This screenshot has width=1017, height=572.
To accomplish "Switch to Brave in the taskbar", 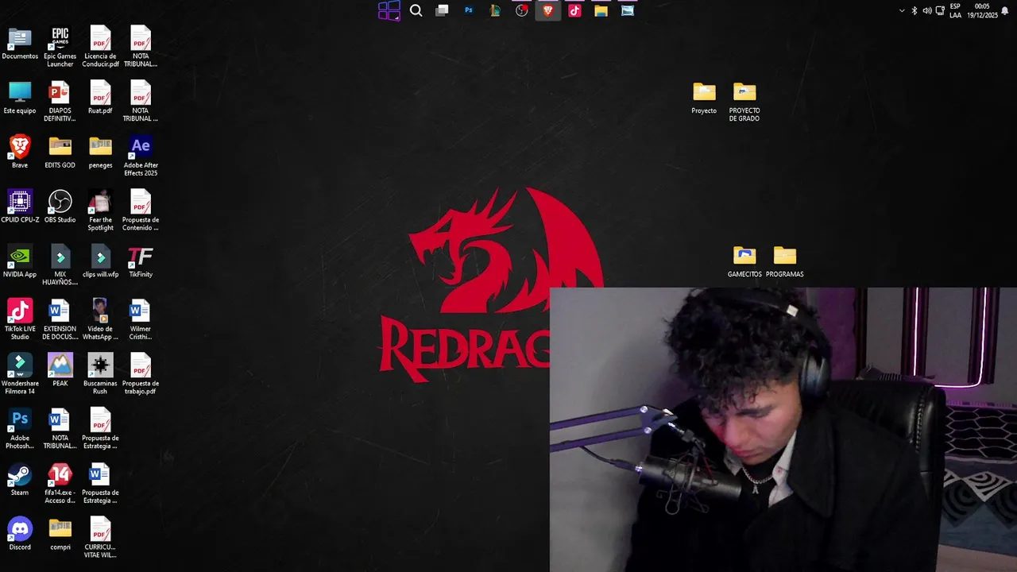I will click(x=548, y=10).
